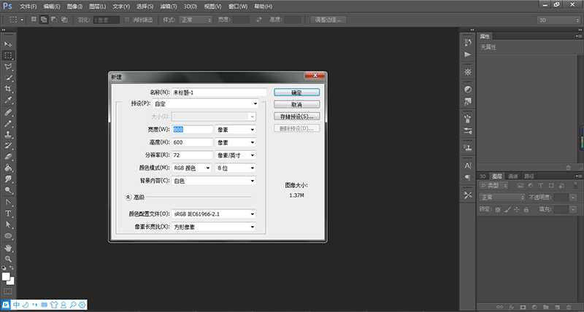Select the Move tool in the toolbox
Viewport: 584px width, 312px height.
pyautogui.click(x=9, y=44)
